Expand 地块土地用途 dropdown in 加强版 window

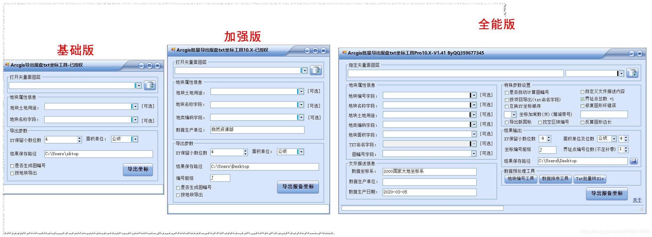(301, 92)
